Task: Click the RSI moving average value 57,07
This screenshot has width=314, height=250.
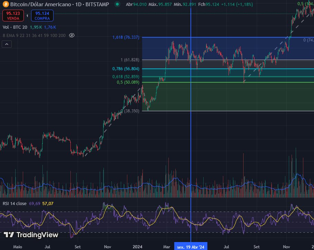Action: click(48, 203)
